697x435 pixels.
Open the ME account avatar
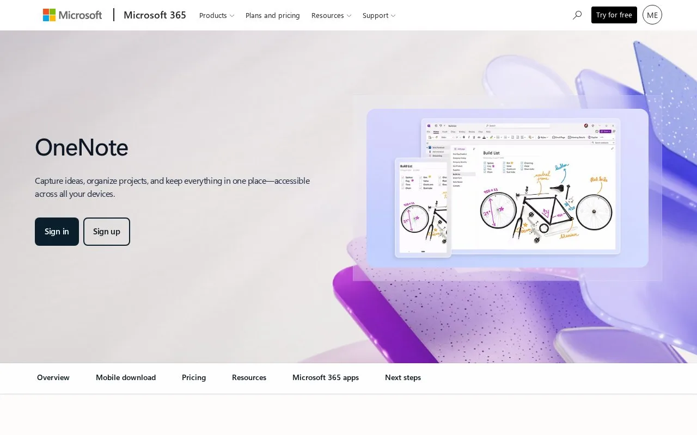point(652,15)
